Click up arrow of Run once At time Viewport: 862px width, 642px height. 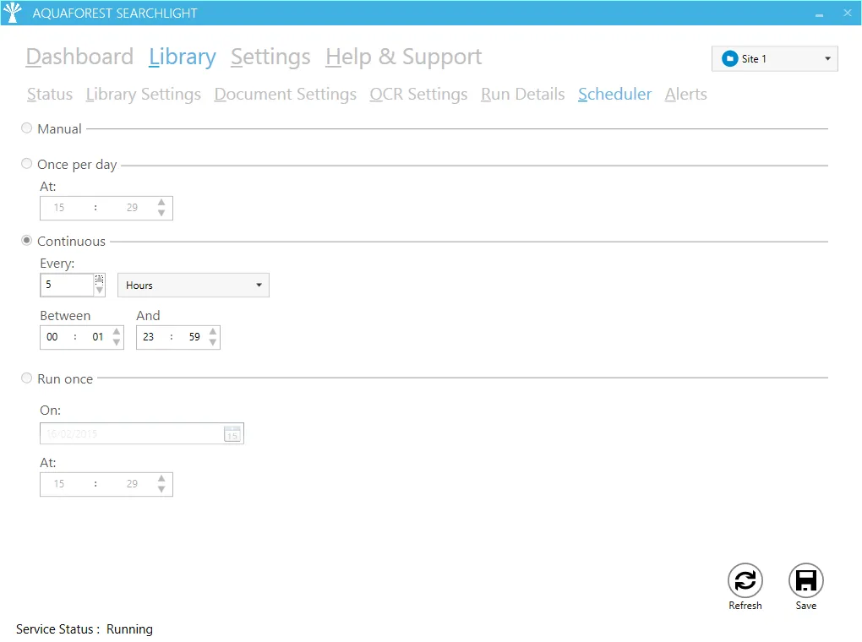click(161, 479)
